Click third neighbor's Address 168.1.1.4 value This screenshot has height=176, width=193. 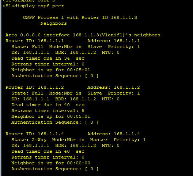coord(127,134)
